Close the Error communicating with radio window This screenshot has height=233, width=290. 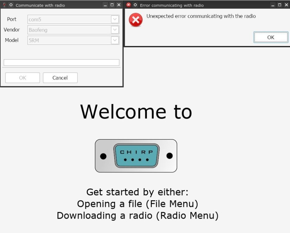click(286, 5)
